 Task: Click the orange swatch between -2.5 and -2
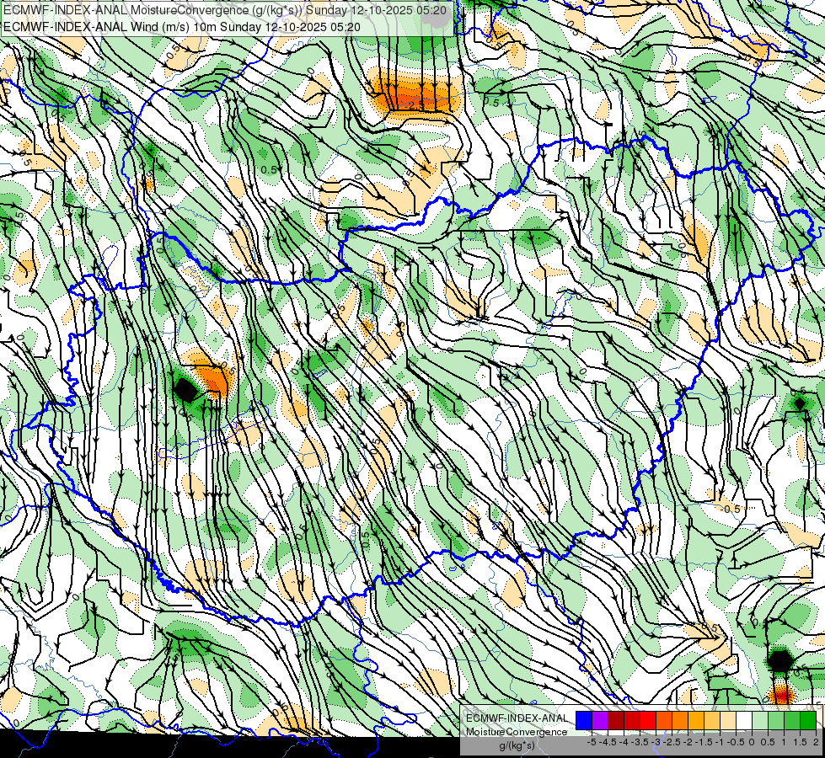tap(680, 720)
